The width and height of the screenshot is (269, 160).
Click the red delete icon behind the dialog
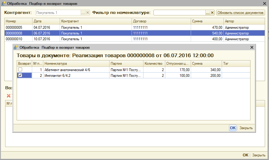[x=8, y=96]
